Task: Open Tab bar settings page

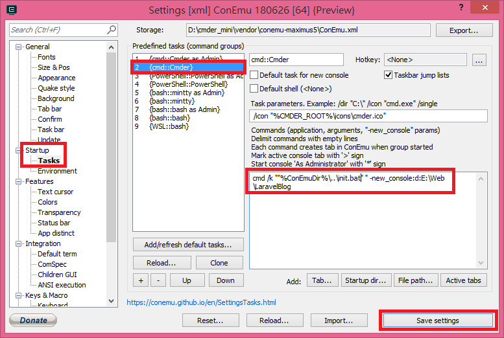Action: (49, 109)
